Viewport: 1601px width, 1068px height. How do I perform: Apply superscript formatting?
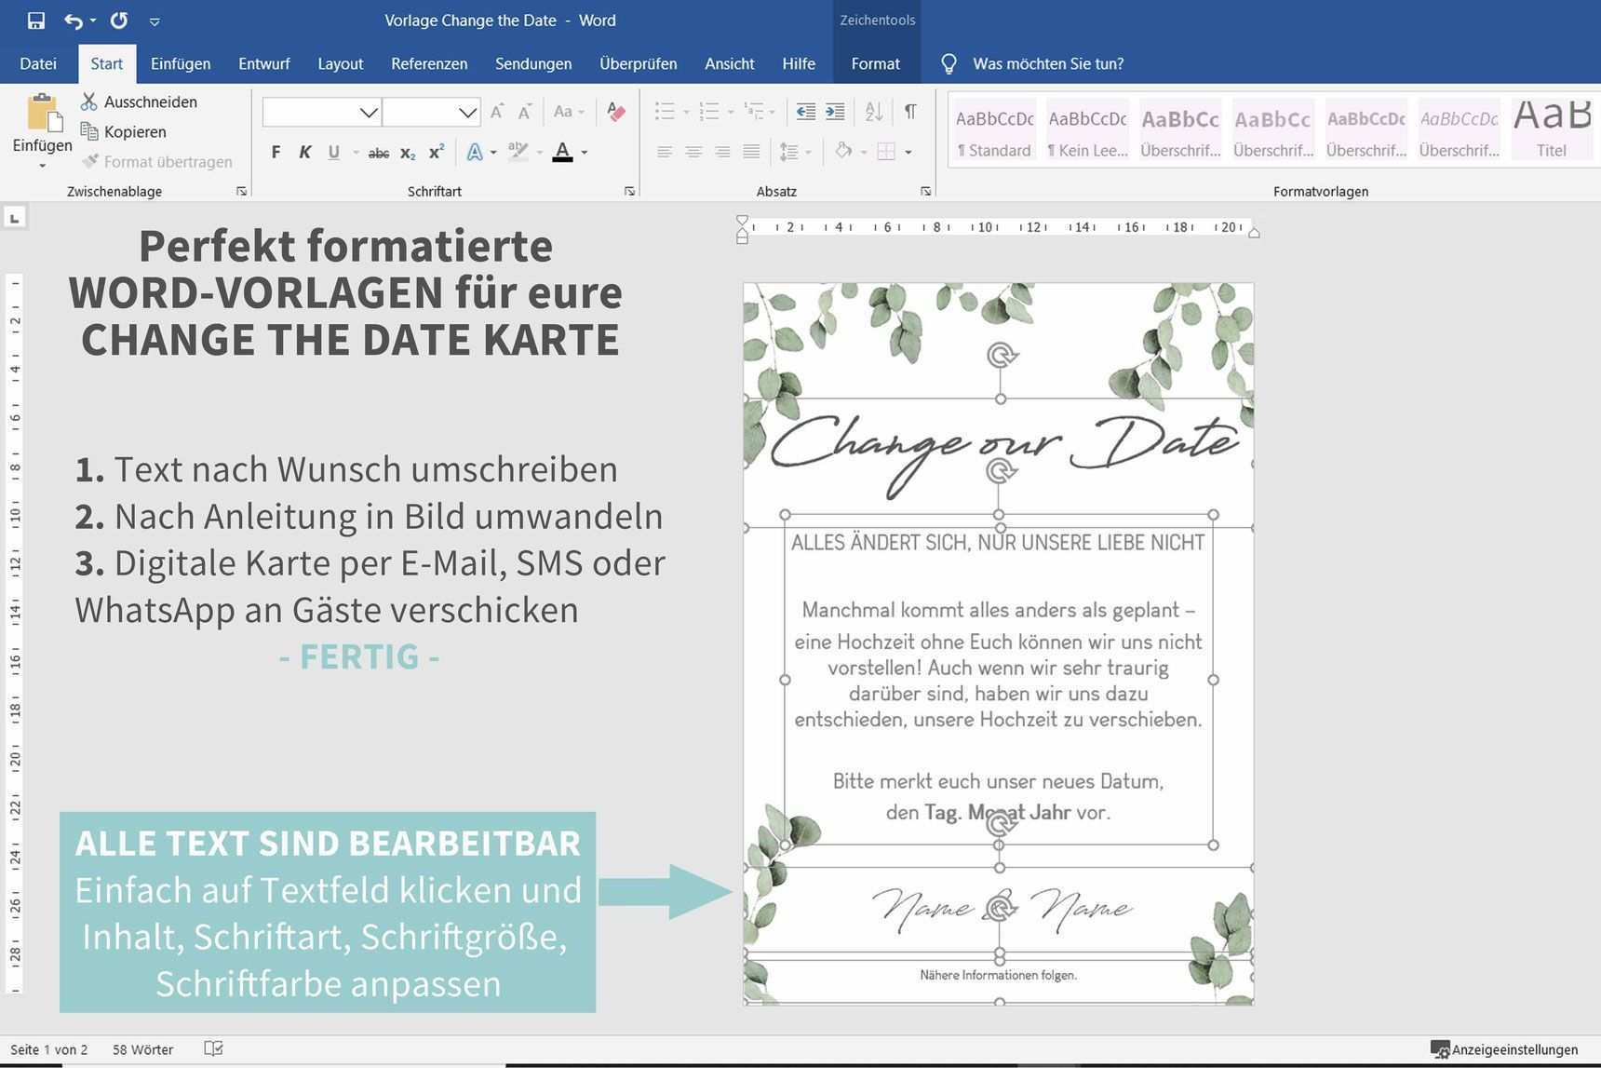pos(436,153)
